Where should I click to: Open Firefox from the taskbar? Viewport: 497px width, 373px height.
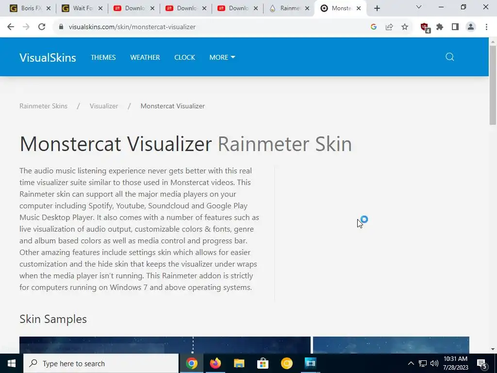point(215,363)
